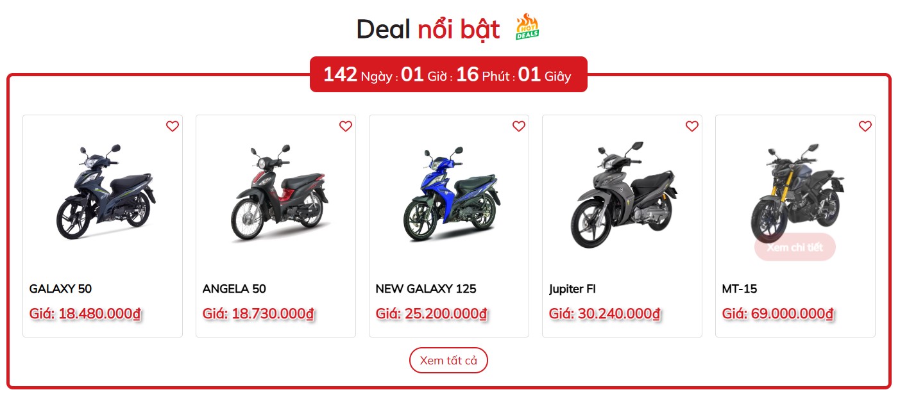Favorite the GALAXY 50 with heart icon
This screenshot has width=916, height=415.
(x=173, y=126)
